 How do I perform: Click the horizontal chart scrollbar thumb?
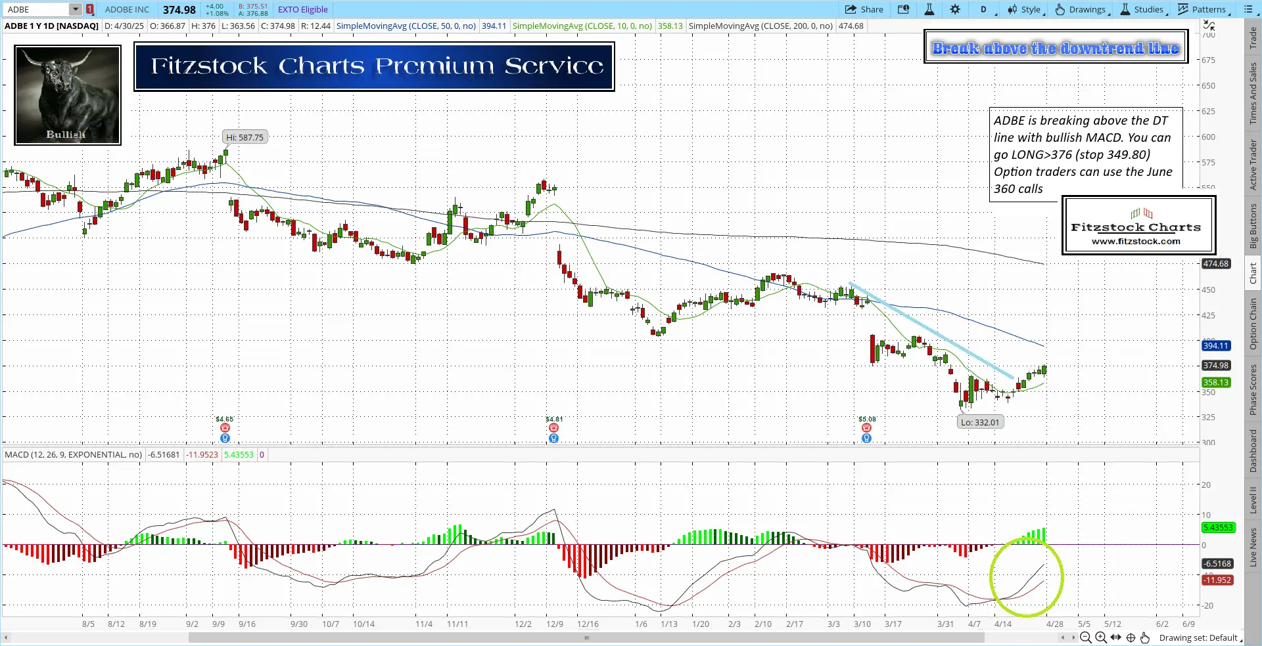tap(586, 637)
